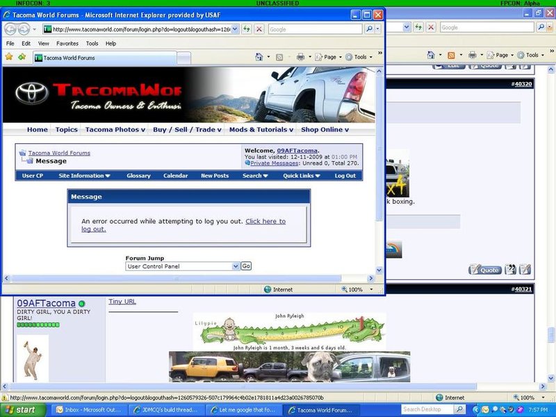Click the Back arrow in front IE window
Screen dimensions: 556x417
pyautogui.click(x=10, y=29)
